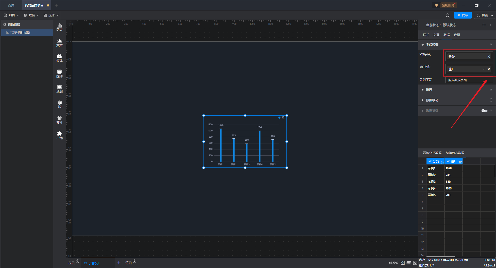Open the 文本 text component library

59,43
